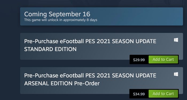Open the PES 2021 Standard Edition title

[x=90, y=45]
